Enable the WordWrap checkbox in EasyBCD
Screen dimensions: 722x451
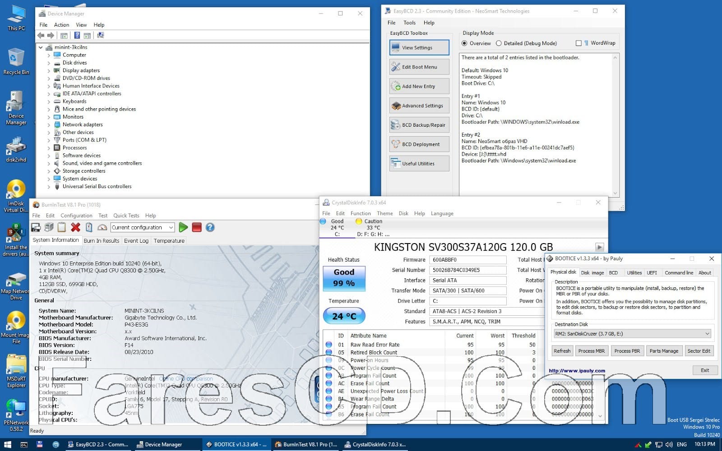(579, 43)
